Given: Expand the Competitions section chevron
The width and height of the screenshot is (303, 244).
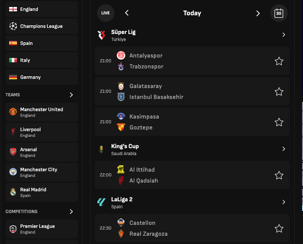Looking at the screenshot, I should (x=71, y=211).
